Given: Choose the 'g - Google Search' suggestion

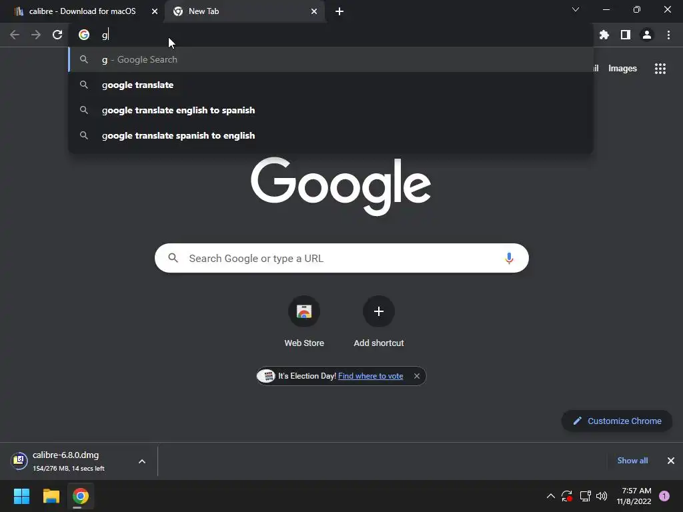Looking at the screenshot, I should point(331,59).
